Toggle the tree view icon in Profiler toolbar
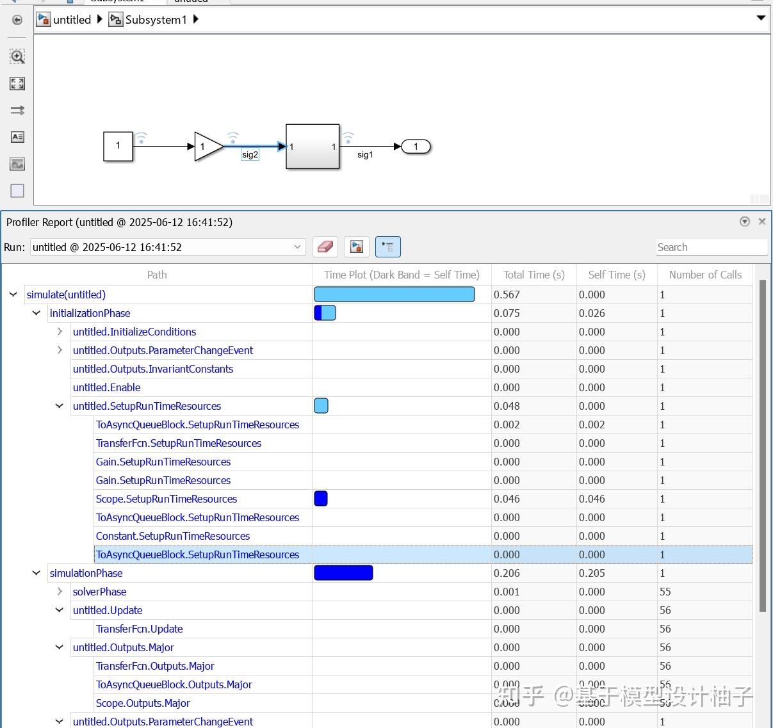This screenshot has width=773, height=728. [388, 247]
